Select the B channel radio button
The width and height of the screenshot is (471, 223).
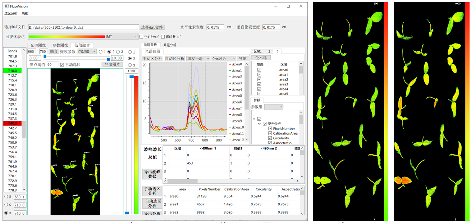pos(6,197)
